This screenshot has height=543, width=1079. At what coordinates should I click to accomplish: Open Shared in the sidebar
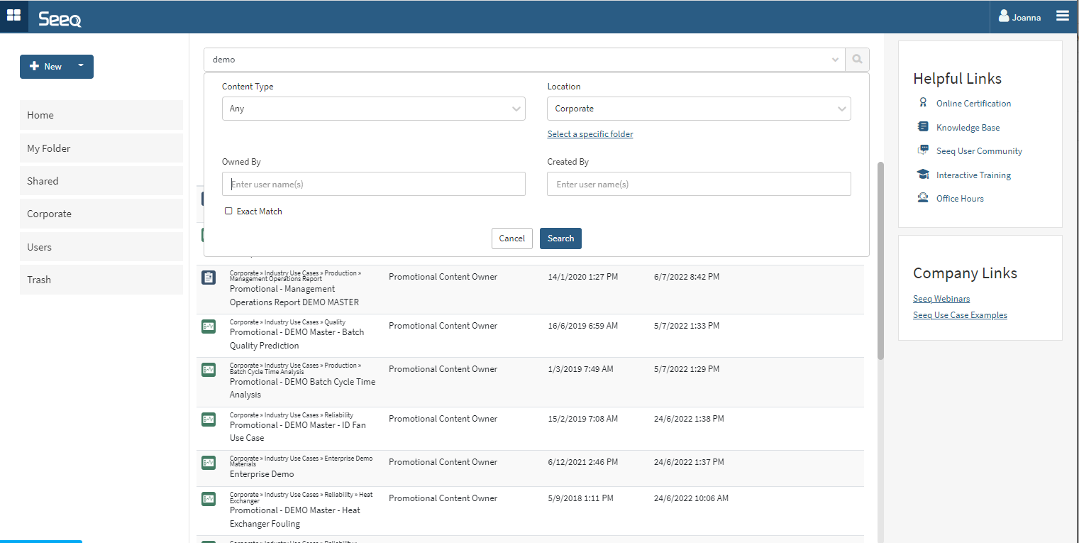(x=101, y=181)
